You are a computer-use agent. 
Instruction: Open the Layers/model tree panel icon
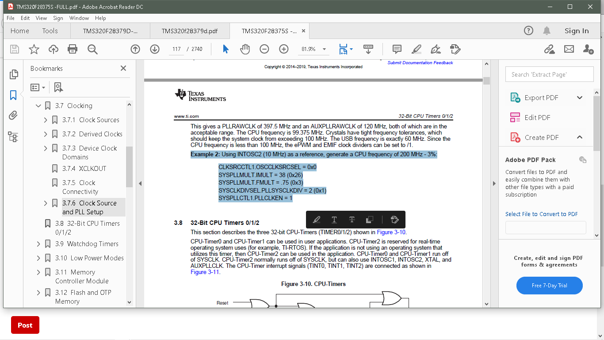pyautogui.click(x=13, y=137)
